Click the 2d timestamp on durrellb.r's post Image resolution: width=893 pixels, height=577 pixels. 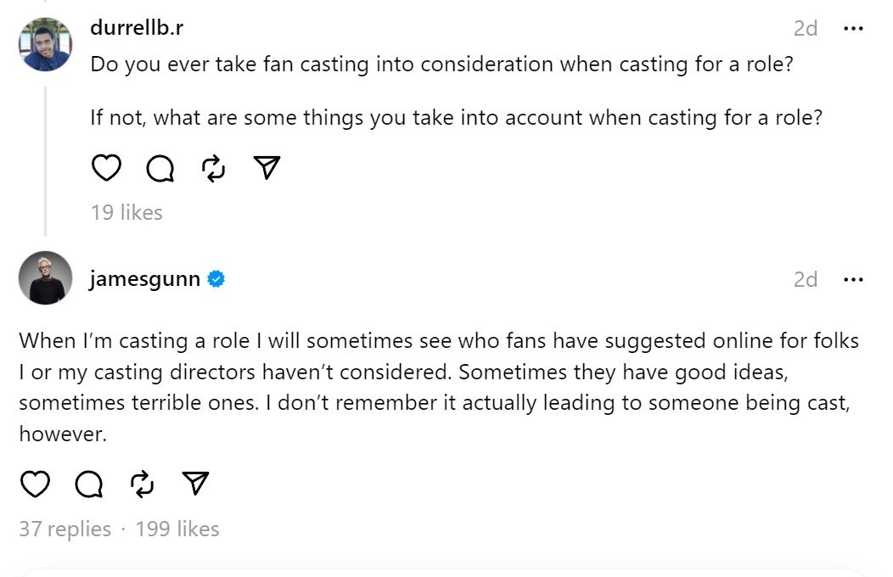805,29
